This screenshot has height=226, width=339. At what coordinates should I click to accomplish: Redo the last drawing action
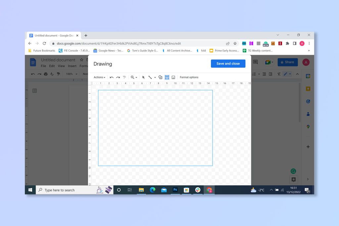pyautogui.click(x=119, y=77)
